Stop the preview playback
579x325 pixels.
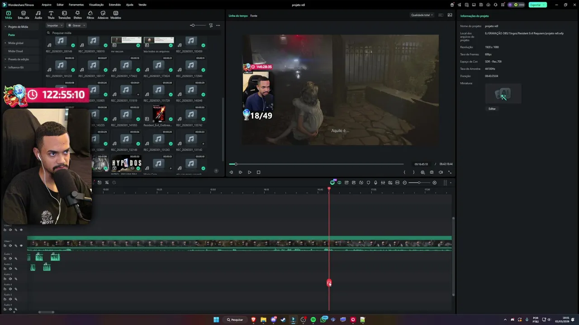pos(258,172)
